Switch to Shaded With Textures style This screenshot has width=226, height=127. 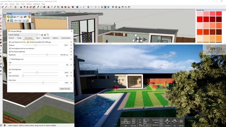click(x=105, y=7)
